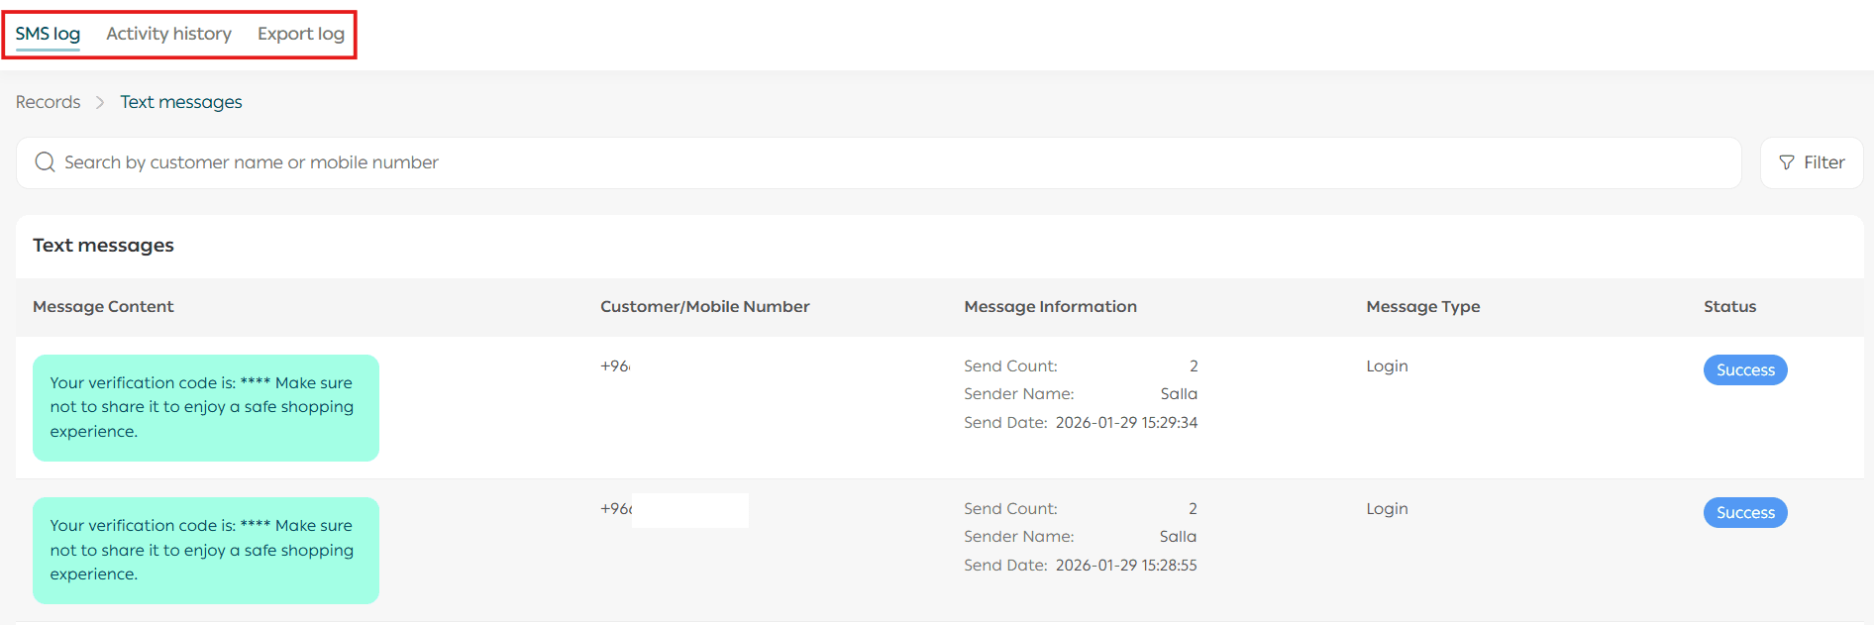Open the SMS log tab
This screenshot has width=1874, height=625.
[x=48, y=34]
